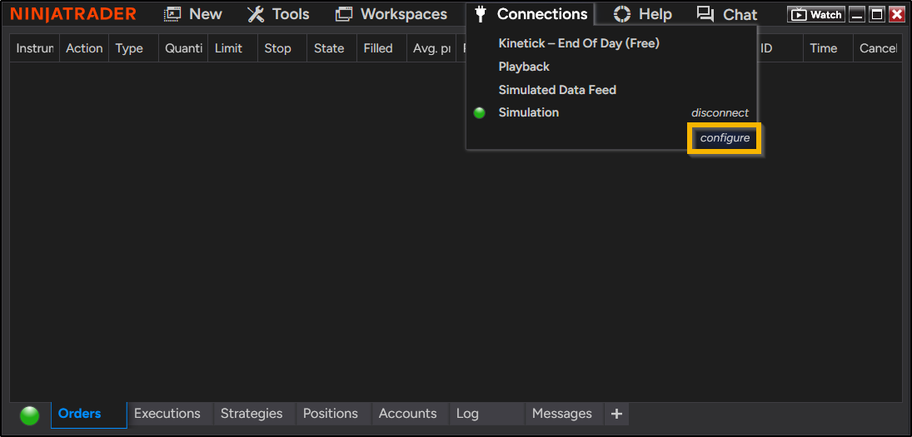Click the Quantity column header

pyautogui.click(x=183, y=48)
